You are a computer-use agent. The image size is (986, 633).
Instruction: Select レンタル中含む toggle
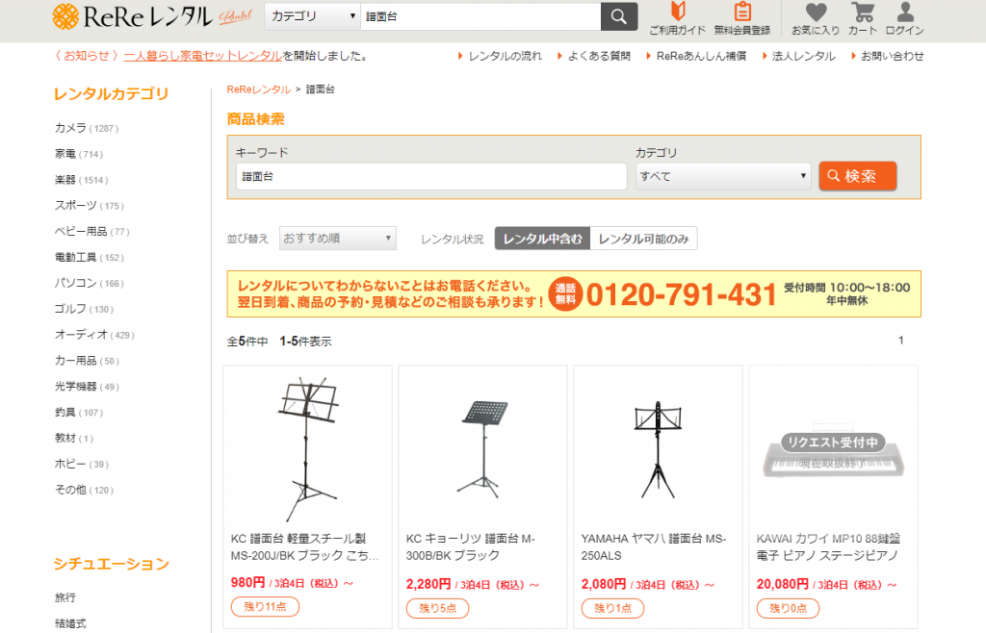pos(543,239)
